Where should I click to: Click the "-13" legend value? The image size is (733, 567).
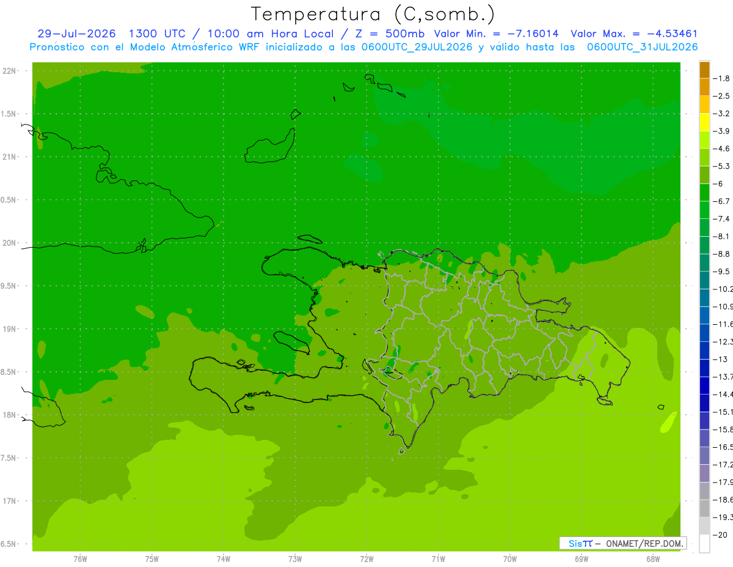[x=720, y=360]
